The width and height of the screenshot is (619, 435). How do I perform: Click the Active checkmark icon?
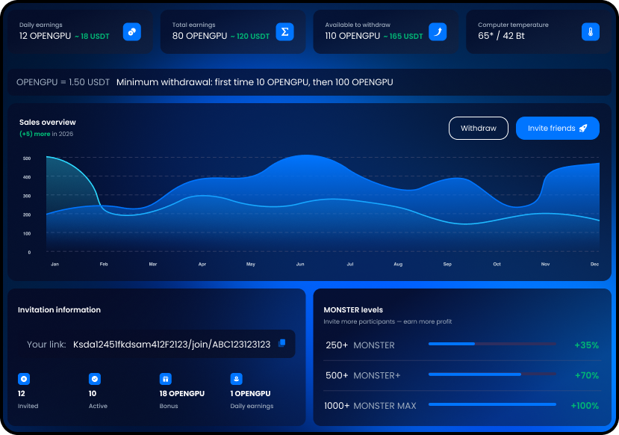click(94, 379)
